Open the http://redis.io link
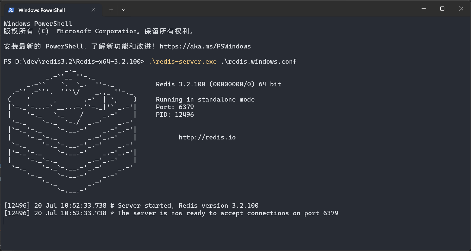 coord(207,137)
